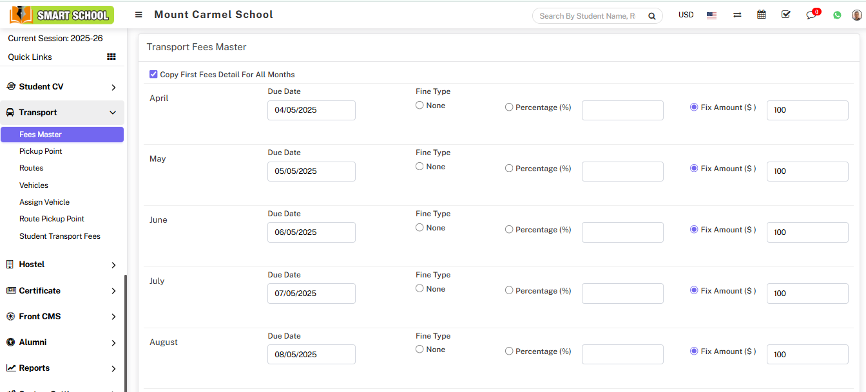Open the calendar icon in header

pos(762,15)
